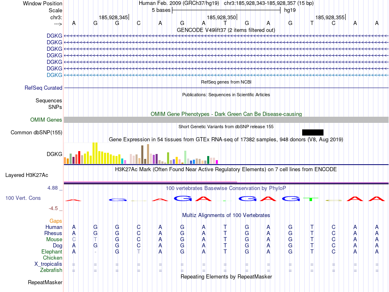The height and width of the screenshot is (292, 389).
Task: Click the 100 vertebrates Basewise Conservation by PhyloP title
Action: click(x=226, y=188)
